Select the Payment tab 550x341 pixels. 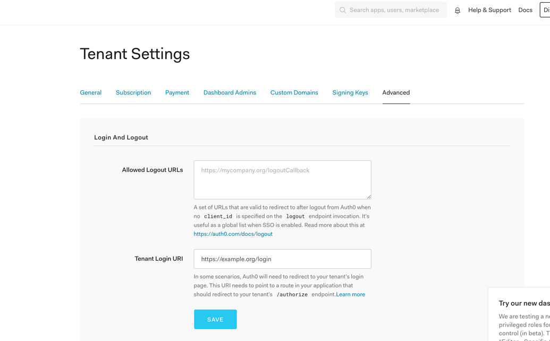point(177,92)
